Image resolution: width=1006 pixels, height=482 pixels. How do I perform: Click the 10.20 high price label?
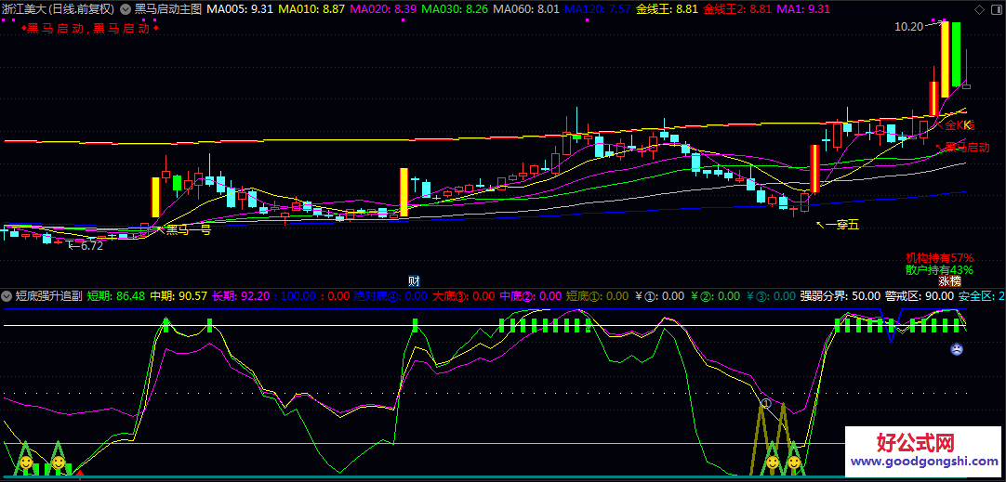(908, 26)
